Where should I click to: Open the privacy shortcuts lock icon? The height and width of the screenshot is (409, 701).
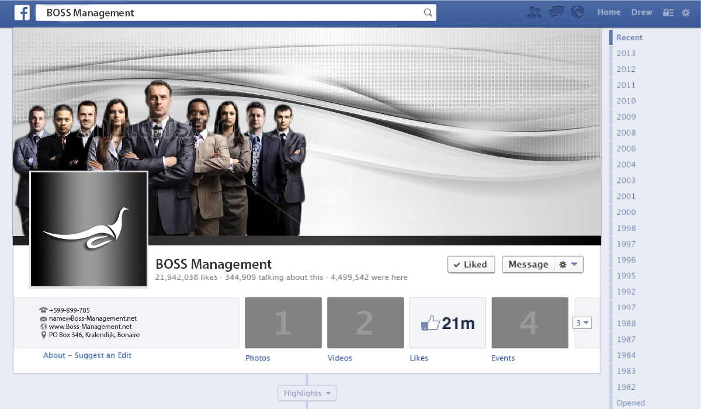point(668,12)
